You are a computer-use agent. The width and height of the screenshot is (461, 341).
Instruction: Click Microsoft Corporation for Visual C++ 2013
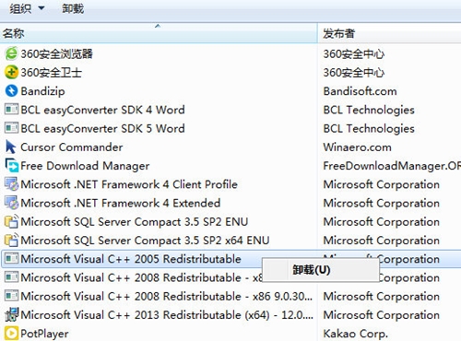[x=382, y=315]
